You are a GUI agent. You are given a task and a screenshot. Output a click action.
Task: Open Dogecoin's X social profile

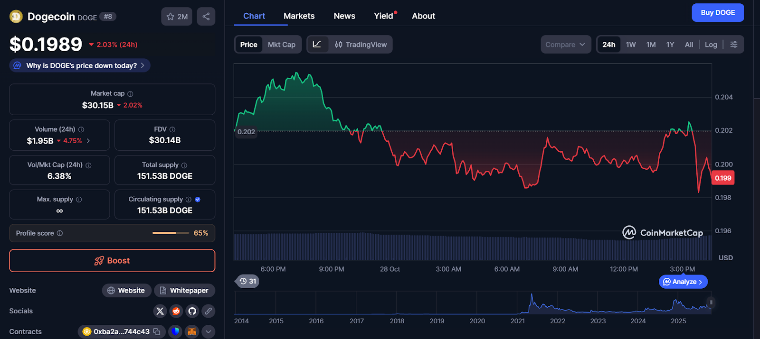pos(160,311)
